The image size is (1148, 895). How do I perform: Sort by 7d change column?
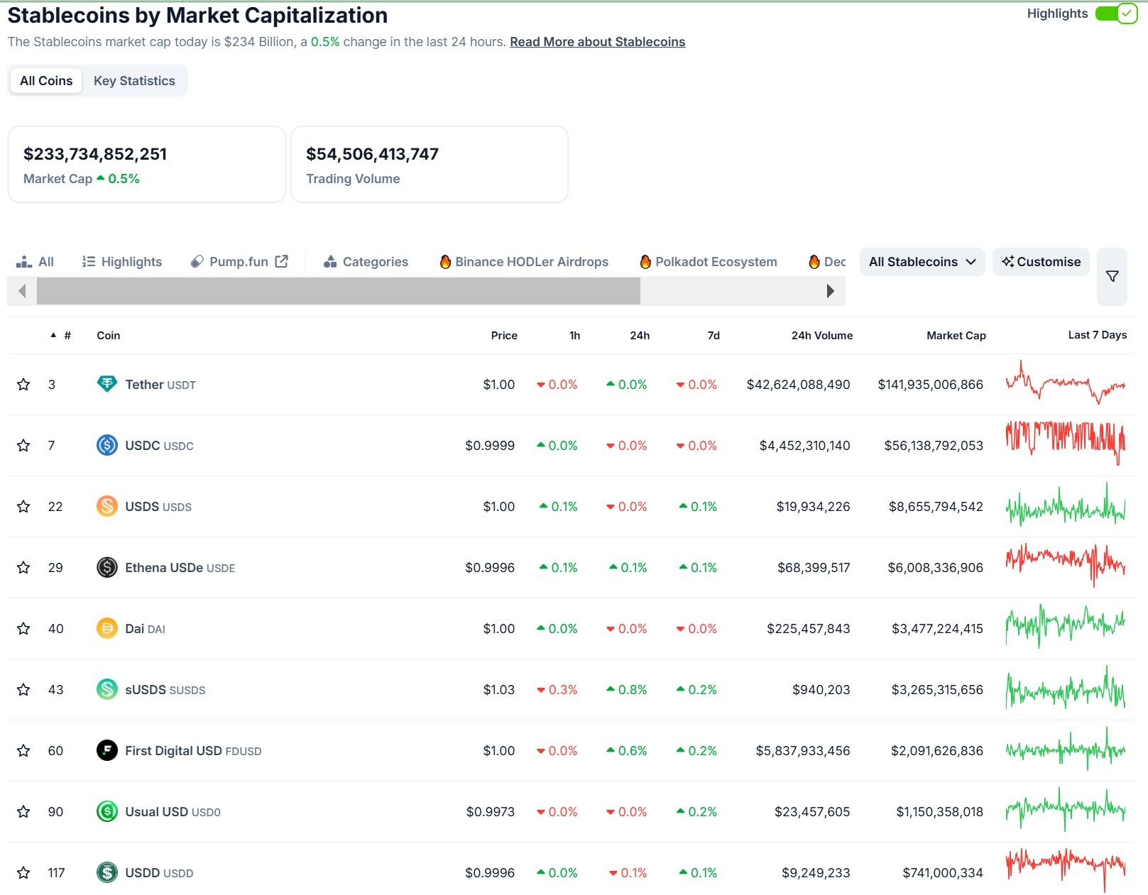click(x=714, y=336)
